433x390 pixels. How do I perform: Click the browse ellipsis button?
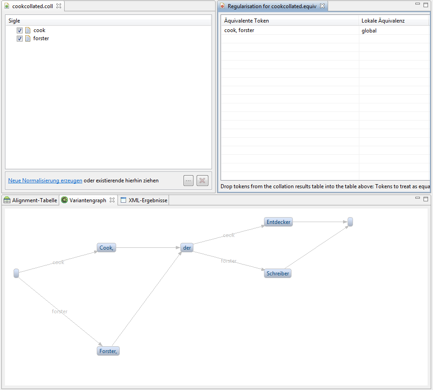188,181
